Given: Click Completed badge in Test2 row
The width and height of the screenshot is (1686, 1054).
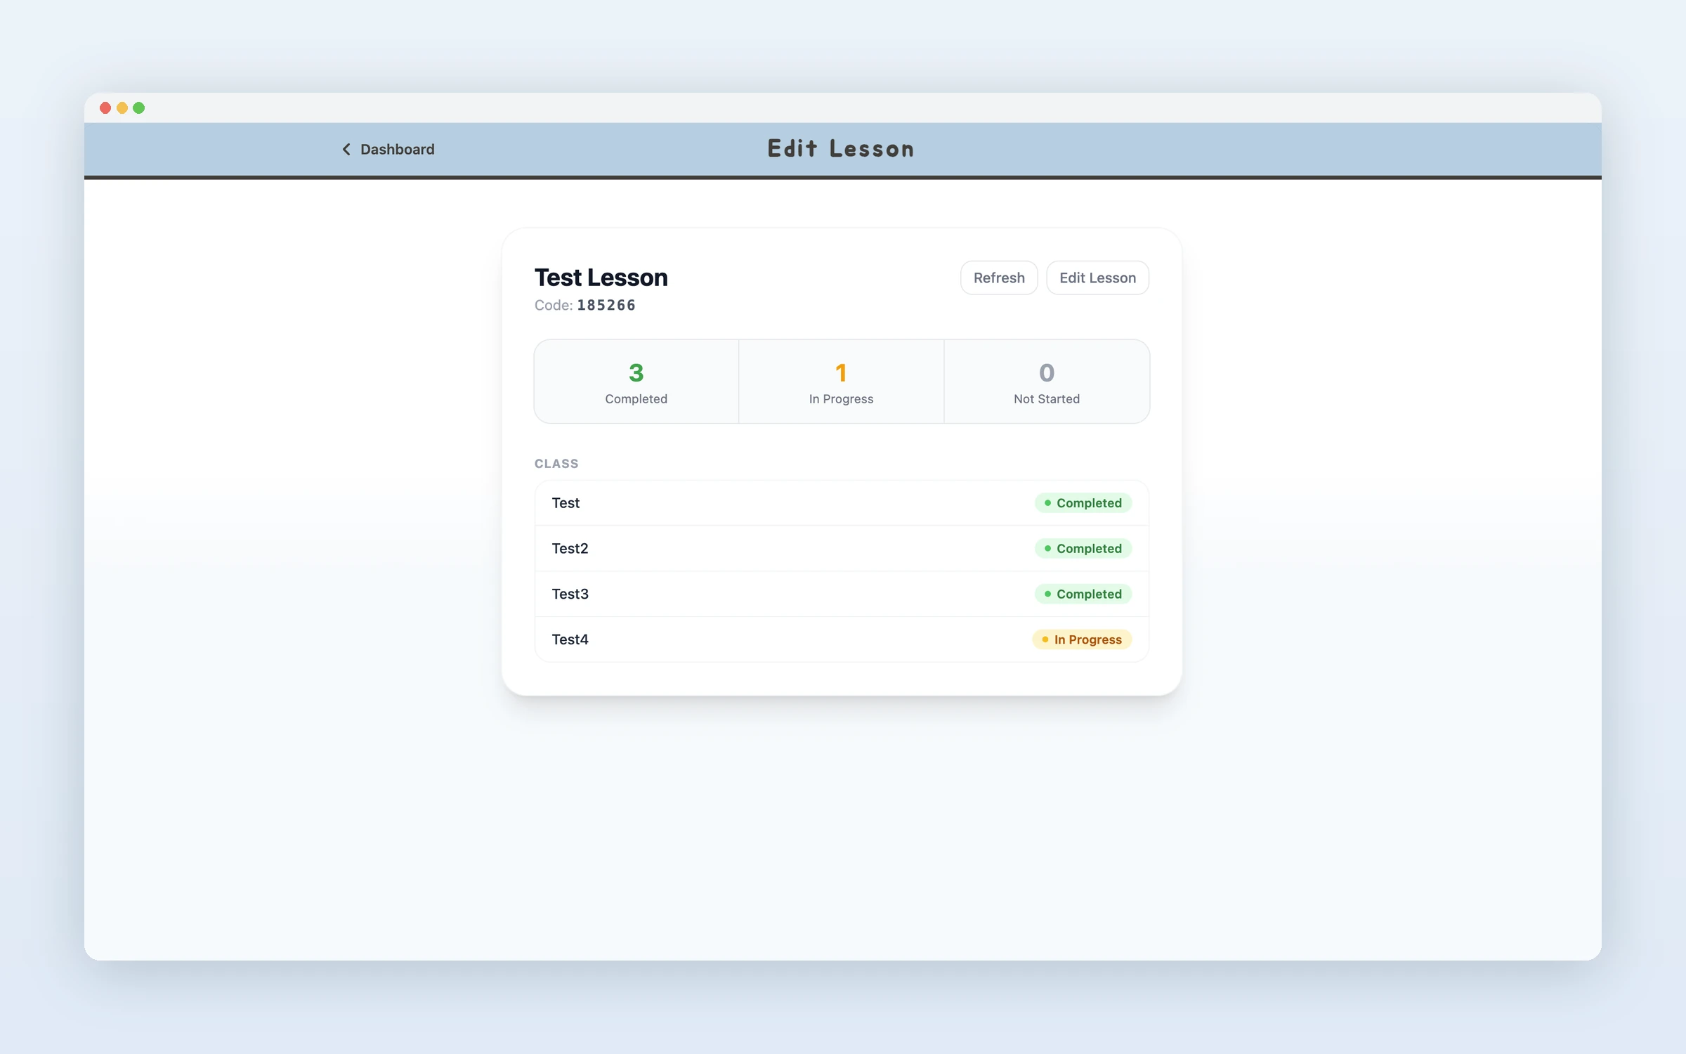Looking at the screenshot, I should click(x=1083, y=549).
